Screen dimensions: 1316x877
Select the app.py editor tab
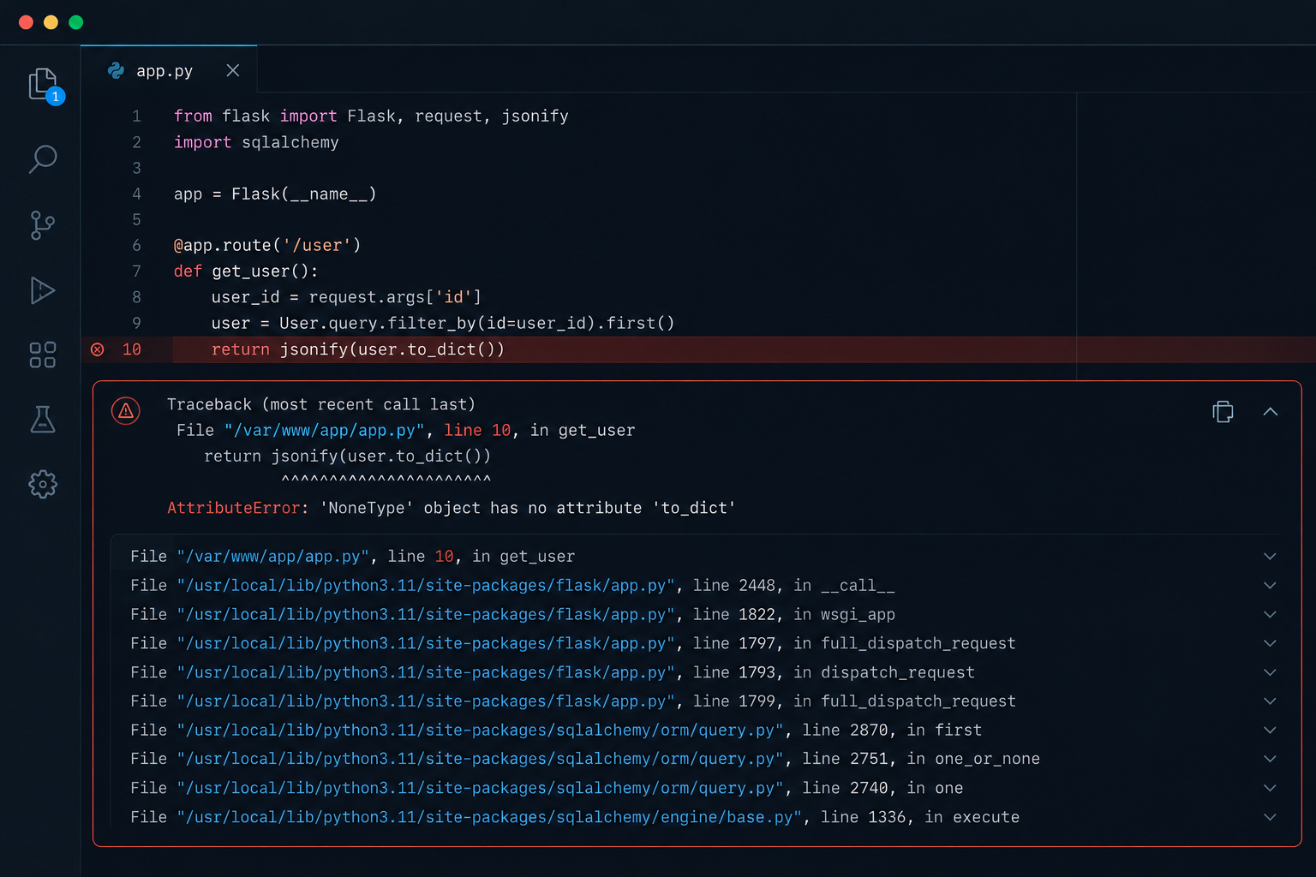pos(169,70)
